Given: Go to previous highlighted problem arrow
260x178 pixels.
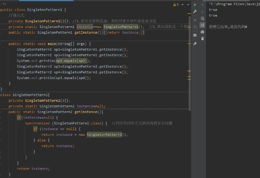Looking at the screenshot, I should click(x=182, y=5).
